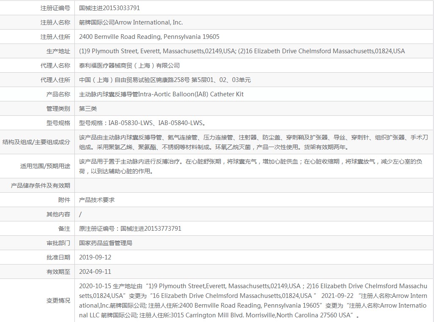
Task: Select the 产品储存条件及有效期 label
Action: coord(41,186)
